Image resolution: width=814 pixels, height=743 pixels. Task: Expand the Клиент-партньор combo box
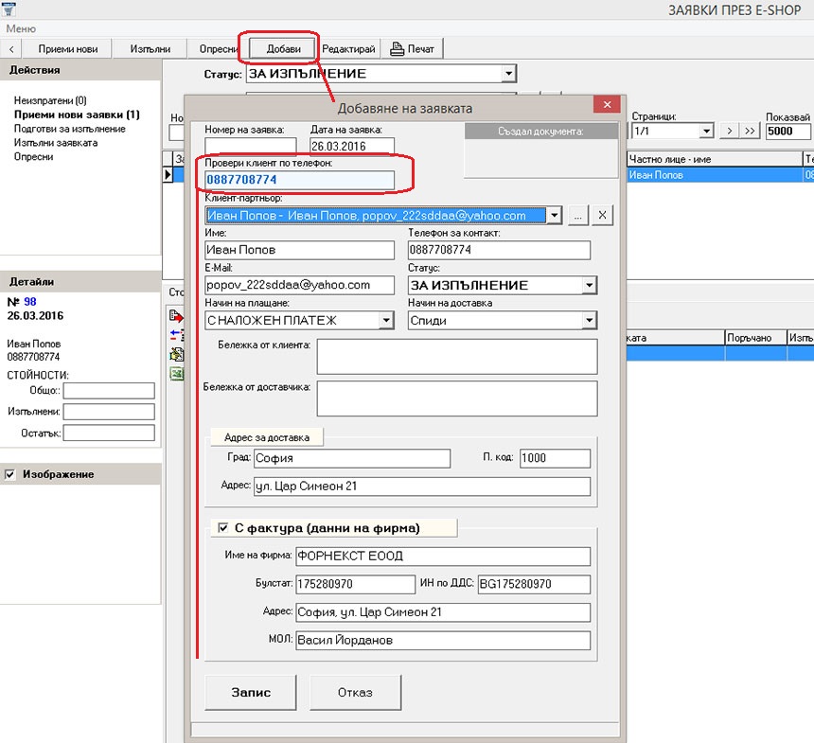coord(555,215)
